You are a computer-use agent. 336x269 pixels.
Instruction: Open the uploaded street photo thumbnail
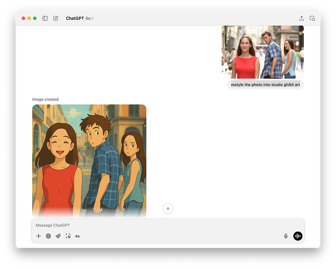[x=263, y=52]
